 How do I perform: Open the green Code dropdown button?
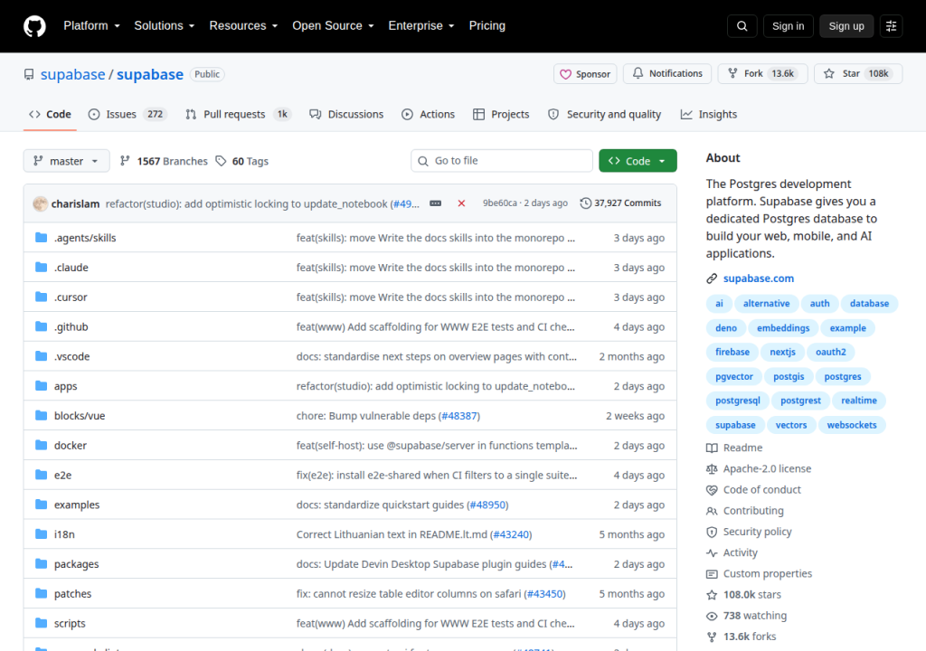[638, 161]
